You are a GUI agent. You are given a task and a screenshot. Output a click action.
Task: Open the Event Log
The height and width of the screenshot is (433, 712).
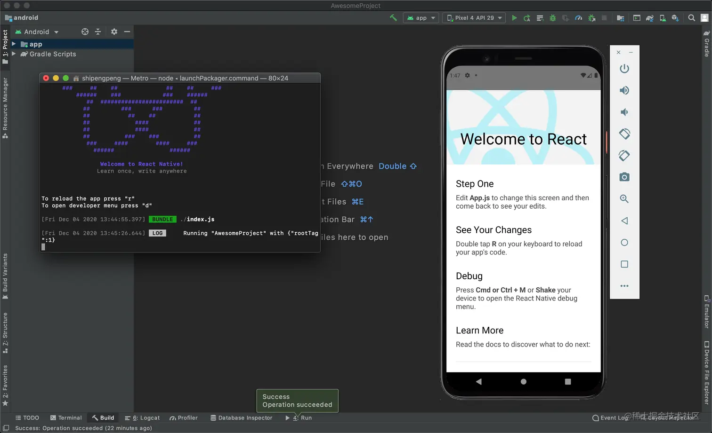(610, 418)
